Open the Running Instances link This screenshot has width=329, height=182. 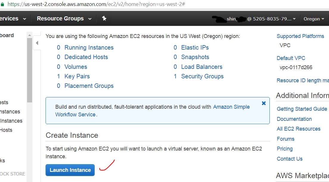click(x=89, y=48)
